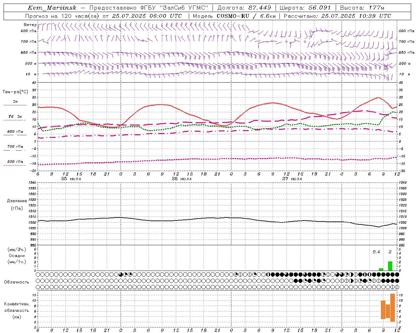
Task: Click the Прогноз на 120 часа(ов) text
Action: tap(63, 16)
